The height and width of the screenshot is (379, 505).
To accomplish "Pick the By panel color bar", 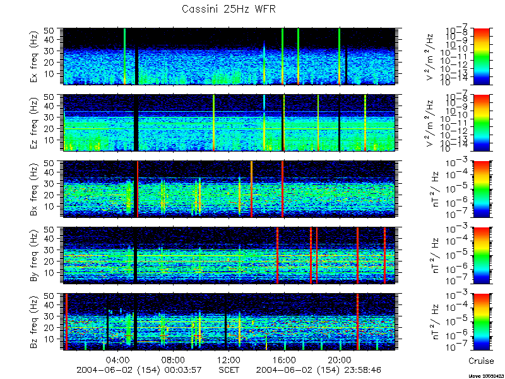I will pos(481,256).
